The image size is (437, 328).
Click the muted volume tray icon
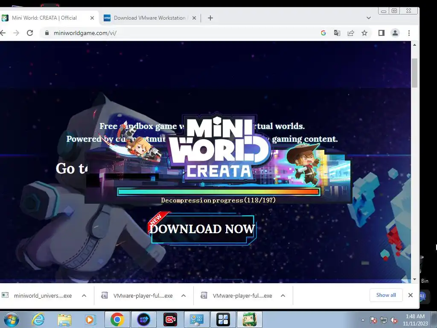point(394,320)
